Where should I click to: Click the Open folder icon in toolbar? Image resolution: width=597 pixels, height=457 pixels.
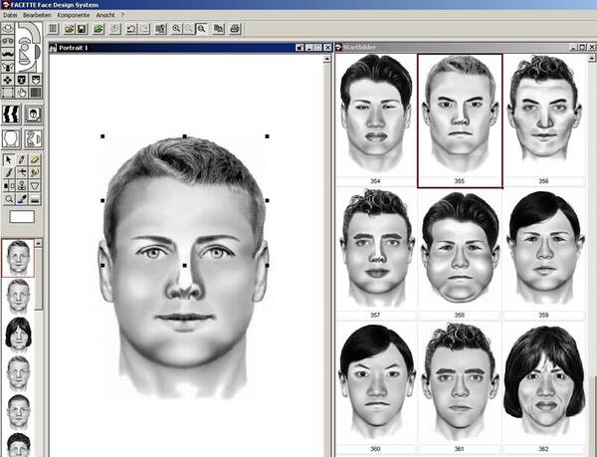point(69,30)
